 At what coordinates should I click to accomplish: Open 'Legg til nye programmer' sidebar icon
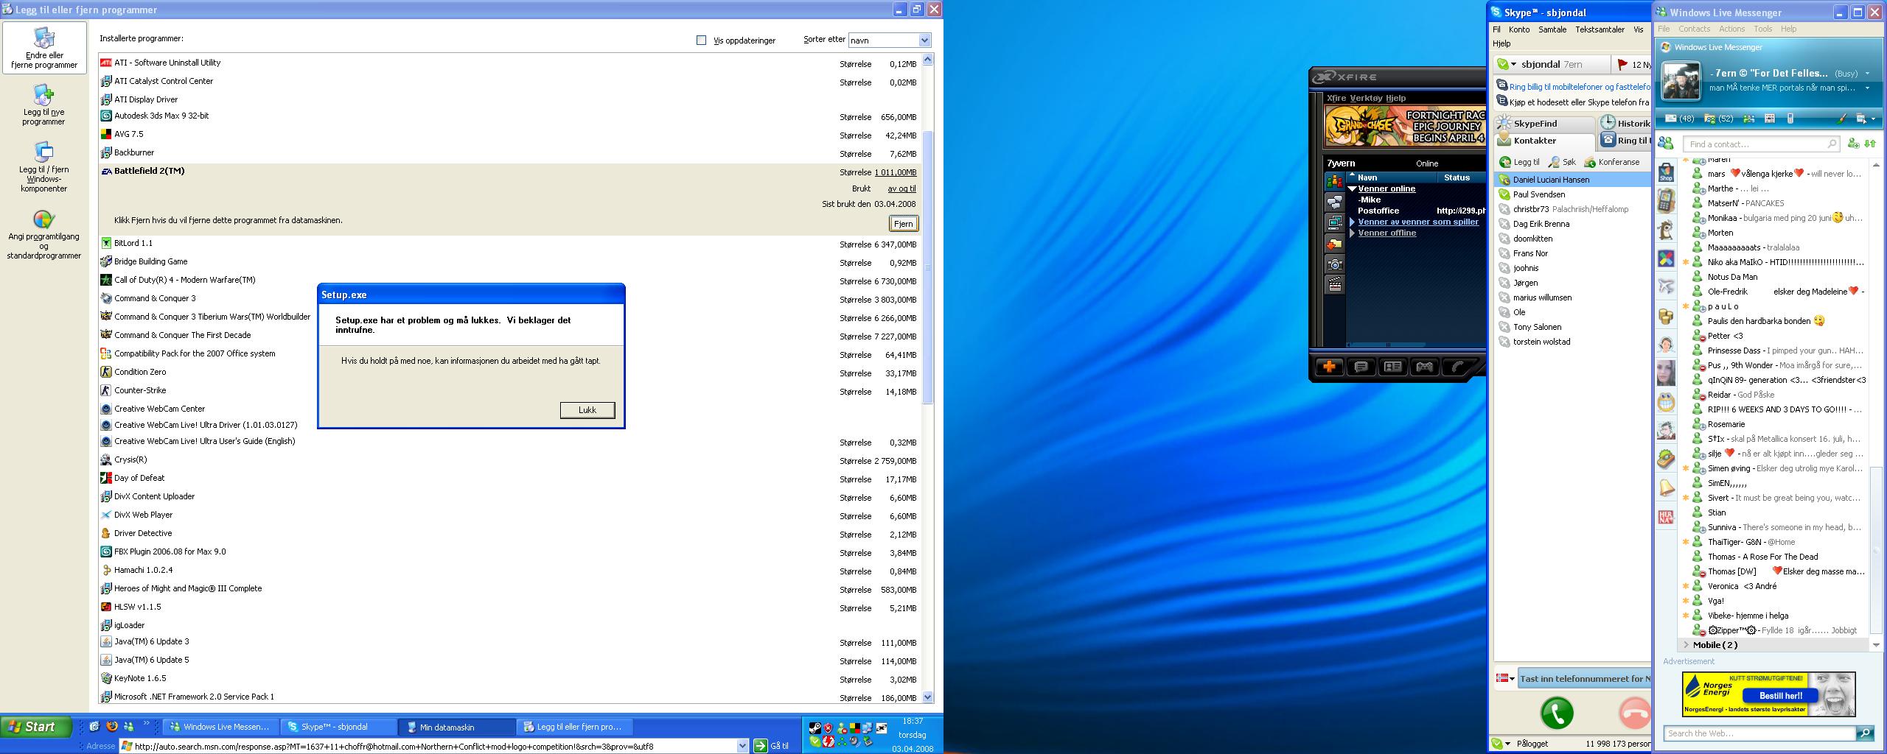point(43,105)
